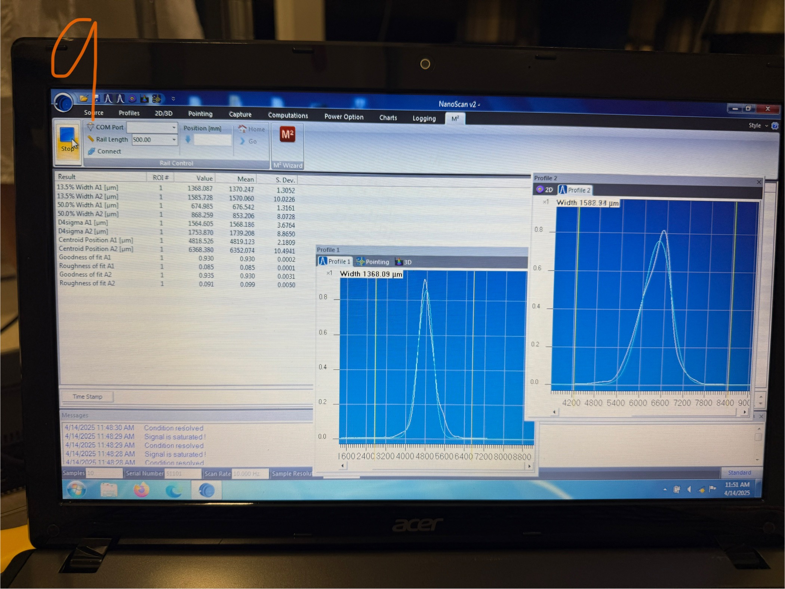This screenshot has height=589, width=785.
Task: Switch to the 2D tab in Profile 2 window
Action: [545, 189]
